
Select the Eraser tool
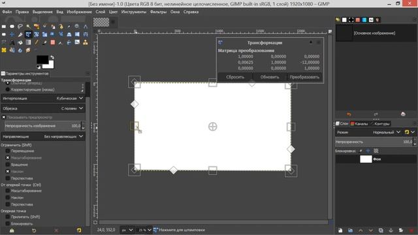click(53, 42)
